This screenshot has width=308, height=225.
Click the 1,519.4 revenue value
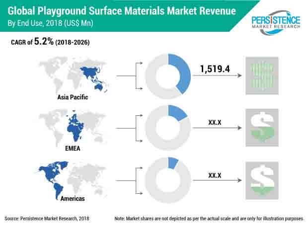tap(215, 69)
